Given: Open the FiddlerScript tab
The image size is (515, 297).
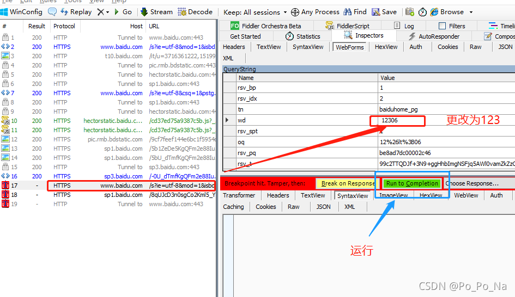Looking at the screenshot, I should [x=347, y=26].
